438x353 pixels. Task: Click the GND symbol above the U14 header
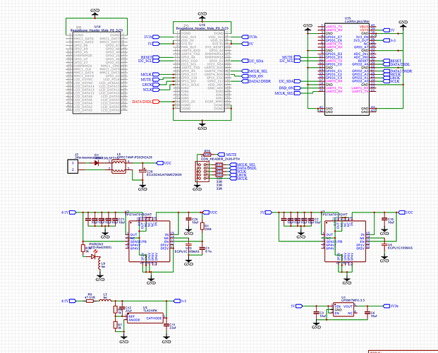95,13
